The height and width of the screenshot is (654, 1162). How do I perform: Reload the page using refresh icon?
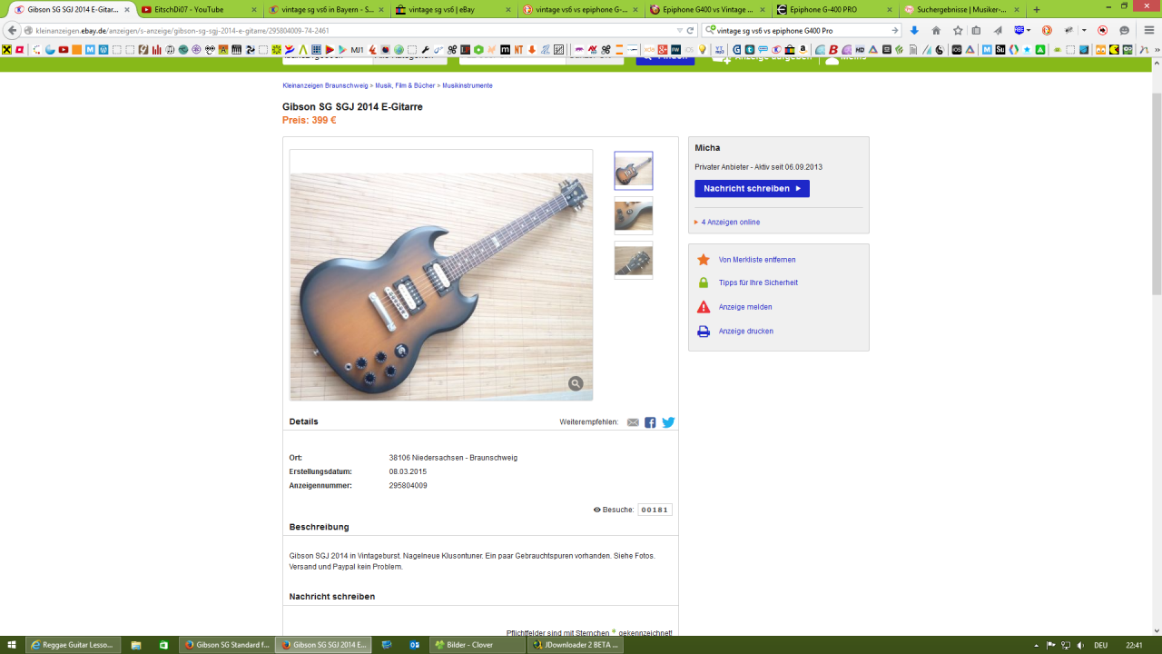(692, 30)
